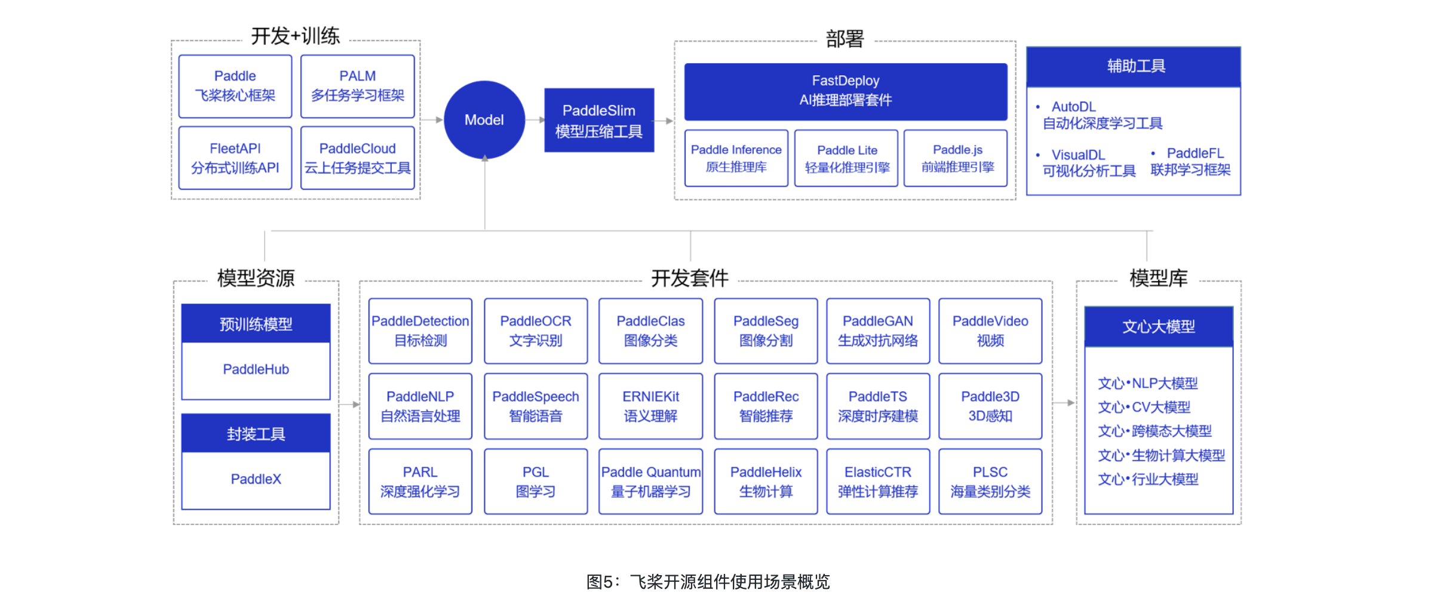Click the 辅助工具 header
This screenshot has height=605, width=1431.
pos(1134,66)
